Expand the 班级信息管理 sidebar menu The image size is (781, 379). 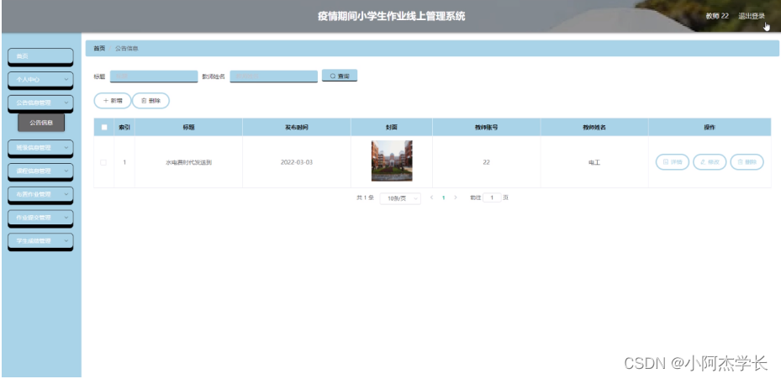(40, 148)
